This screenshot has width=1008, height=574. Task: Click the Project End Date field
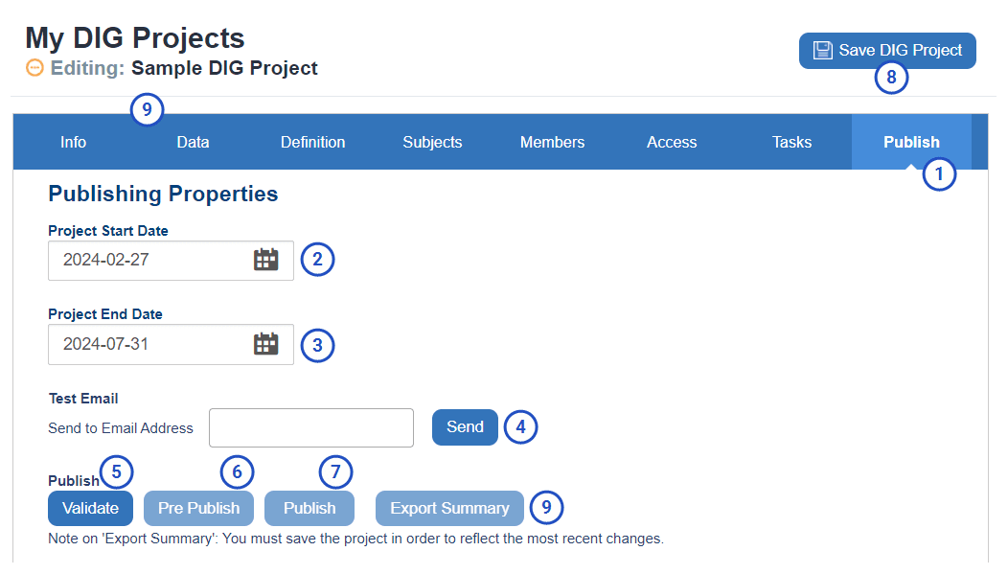click(x=171, y=345)
